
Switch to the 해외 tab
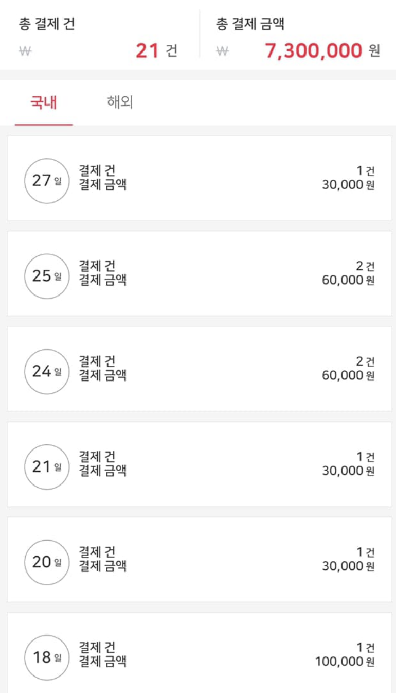tap(120, 102)
